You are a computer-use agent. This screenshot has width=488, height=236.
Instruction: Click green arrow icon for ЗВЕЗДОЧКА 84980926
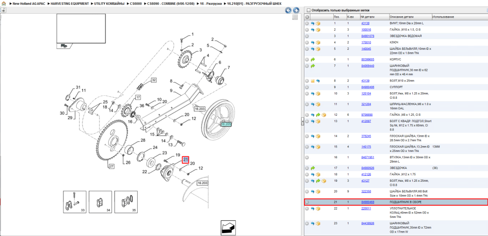[313, 168]
